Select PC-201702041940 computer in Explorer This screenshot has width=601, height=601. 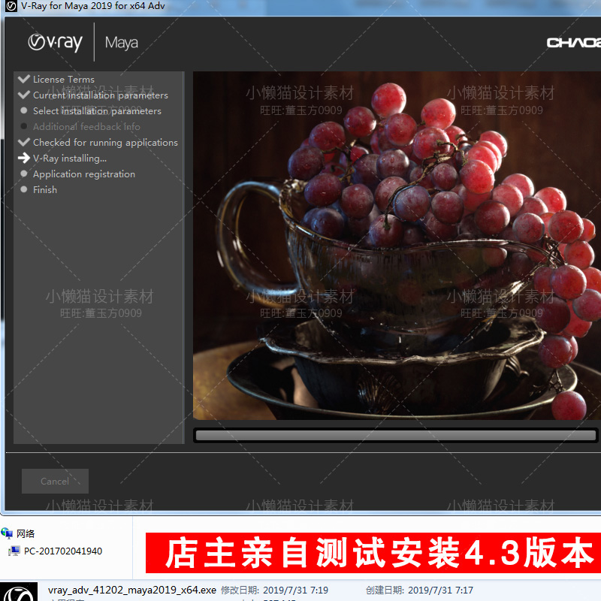point(63,551)
